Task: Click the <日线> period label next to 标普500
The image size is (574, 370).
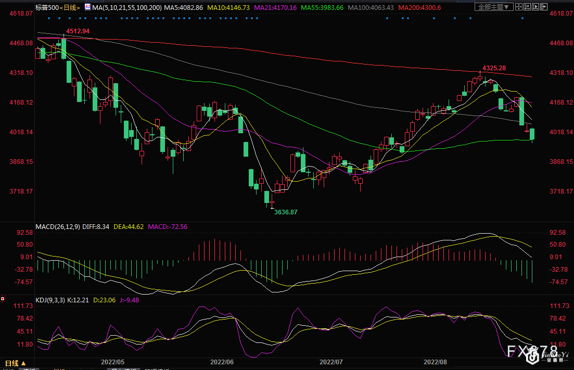Action: (x=70, y=8)
